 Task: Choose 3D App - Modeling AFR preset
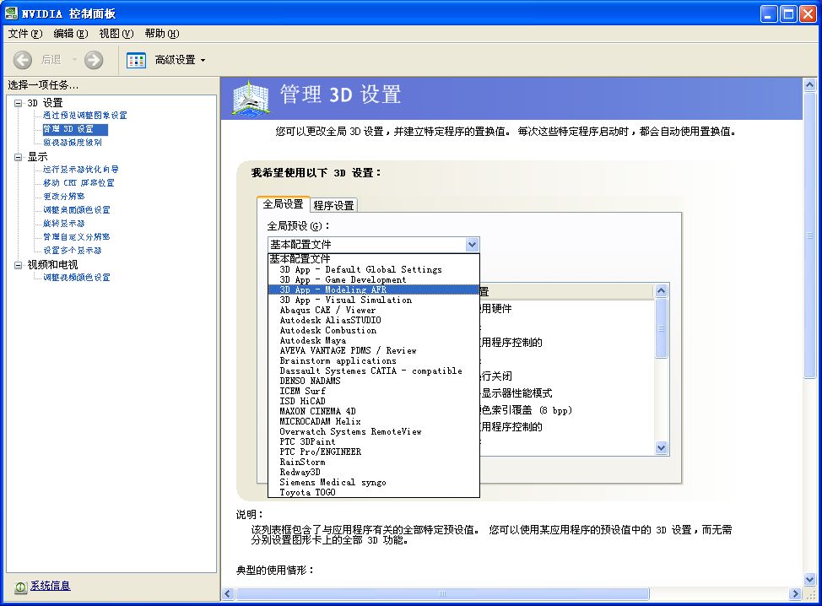[x=374, y=289]
